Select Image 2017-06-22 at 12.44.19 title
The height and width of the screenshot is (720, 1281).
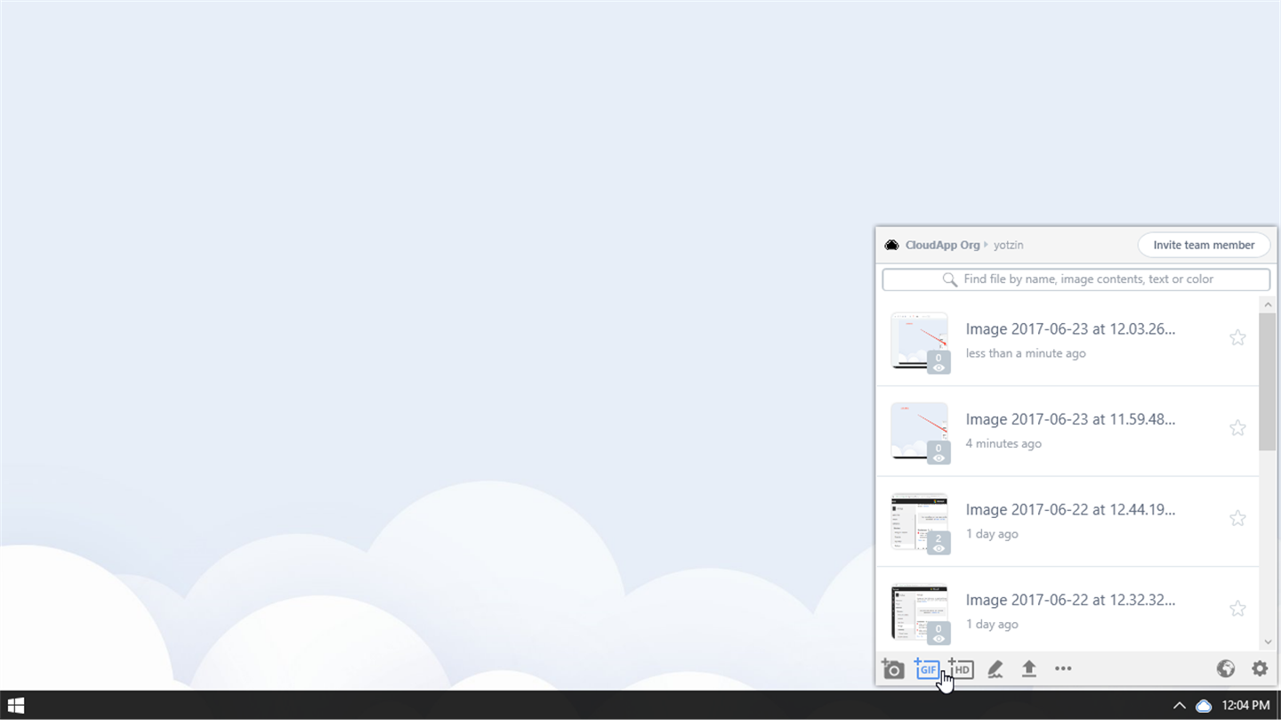(1070, 510)
